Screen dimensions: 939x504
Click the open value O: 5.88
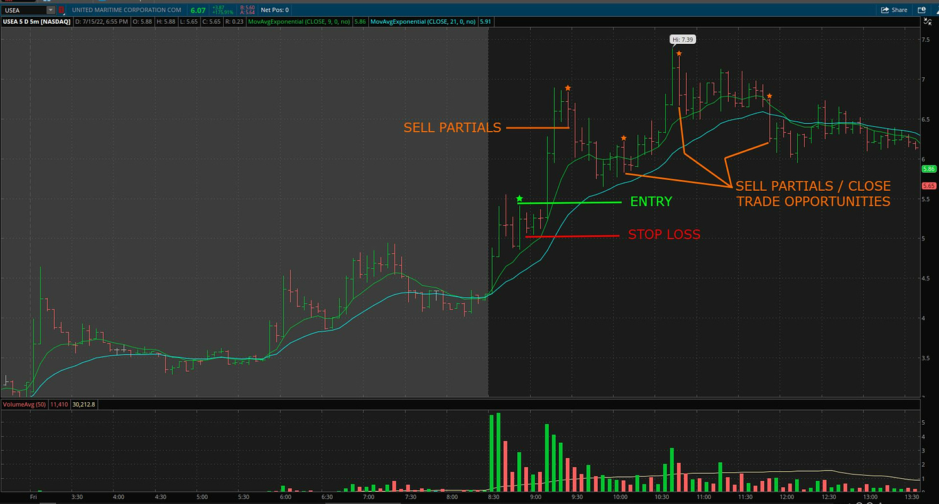143,22
